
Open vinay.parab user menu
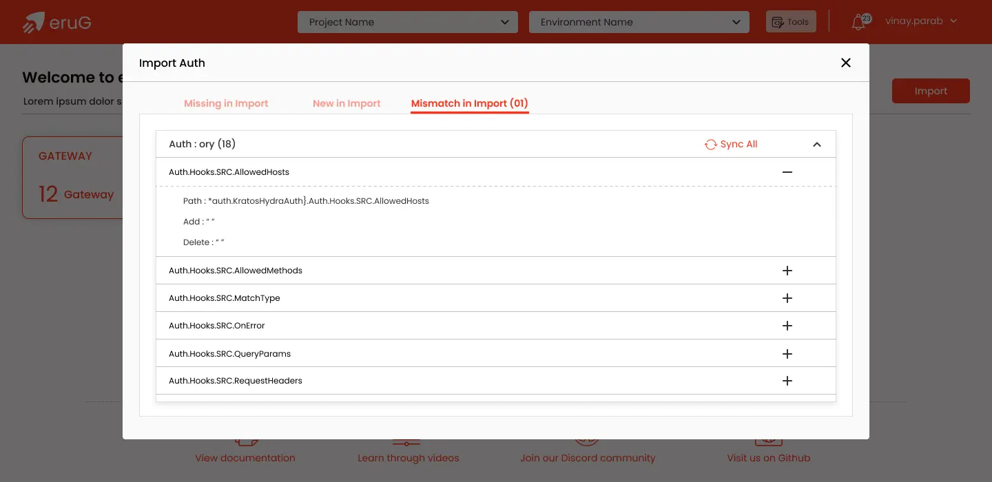tap(921, 21)
